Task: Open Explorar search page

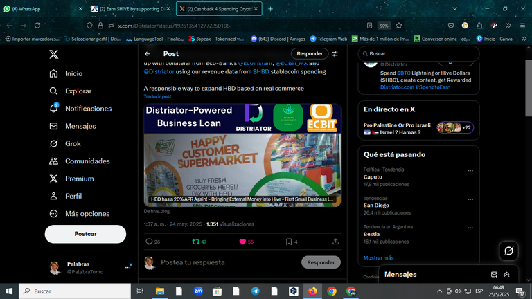Action: (70, 91)
